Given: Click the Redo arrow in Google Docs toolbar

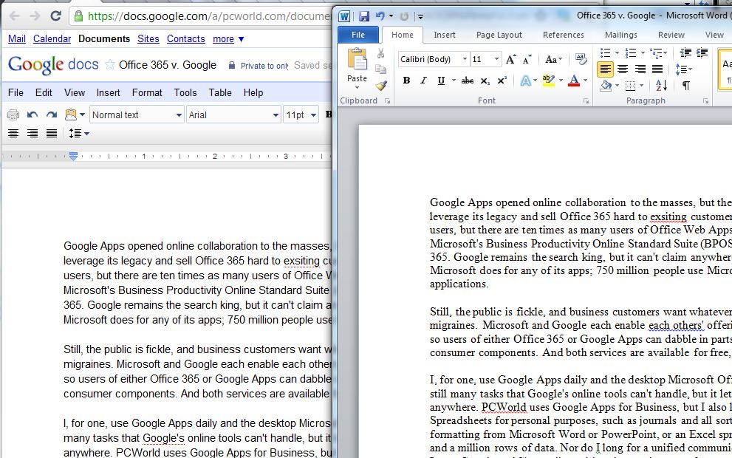Looking at the screenshot, I should point(52,115).
